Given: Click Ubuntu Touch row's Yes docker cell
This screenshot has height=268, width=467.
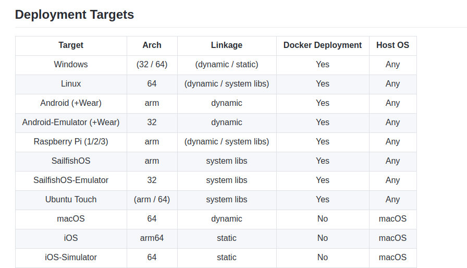Looking at the screenshot, I should tap(323, 200).
